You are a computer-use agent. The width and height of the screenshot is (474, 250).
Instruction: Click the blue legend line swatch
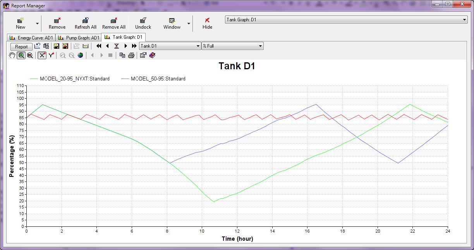[125, 79]
